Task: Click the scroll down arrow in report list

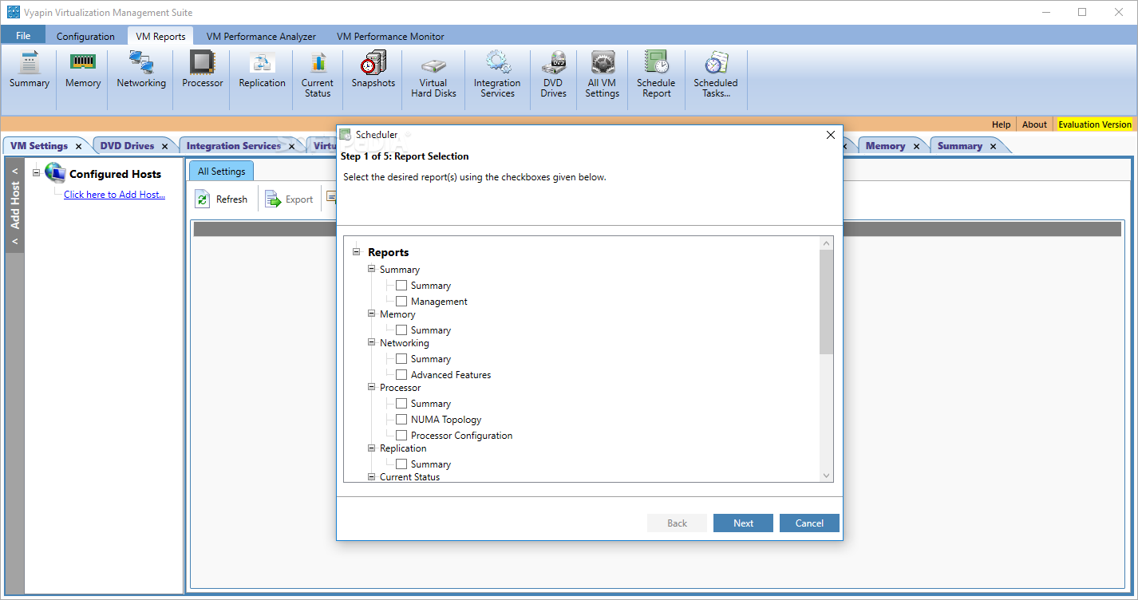Action: 826,476
